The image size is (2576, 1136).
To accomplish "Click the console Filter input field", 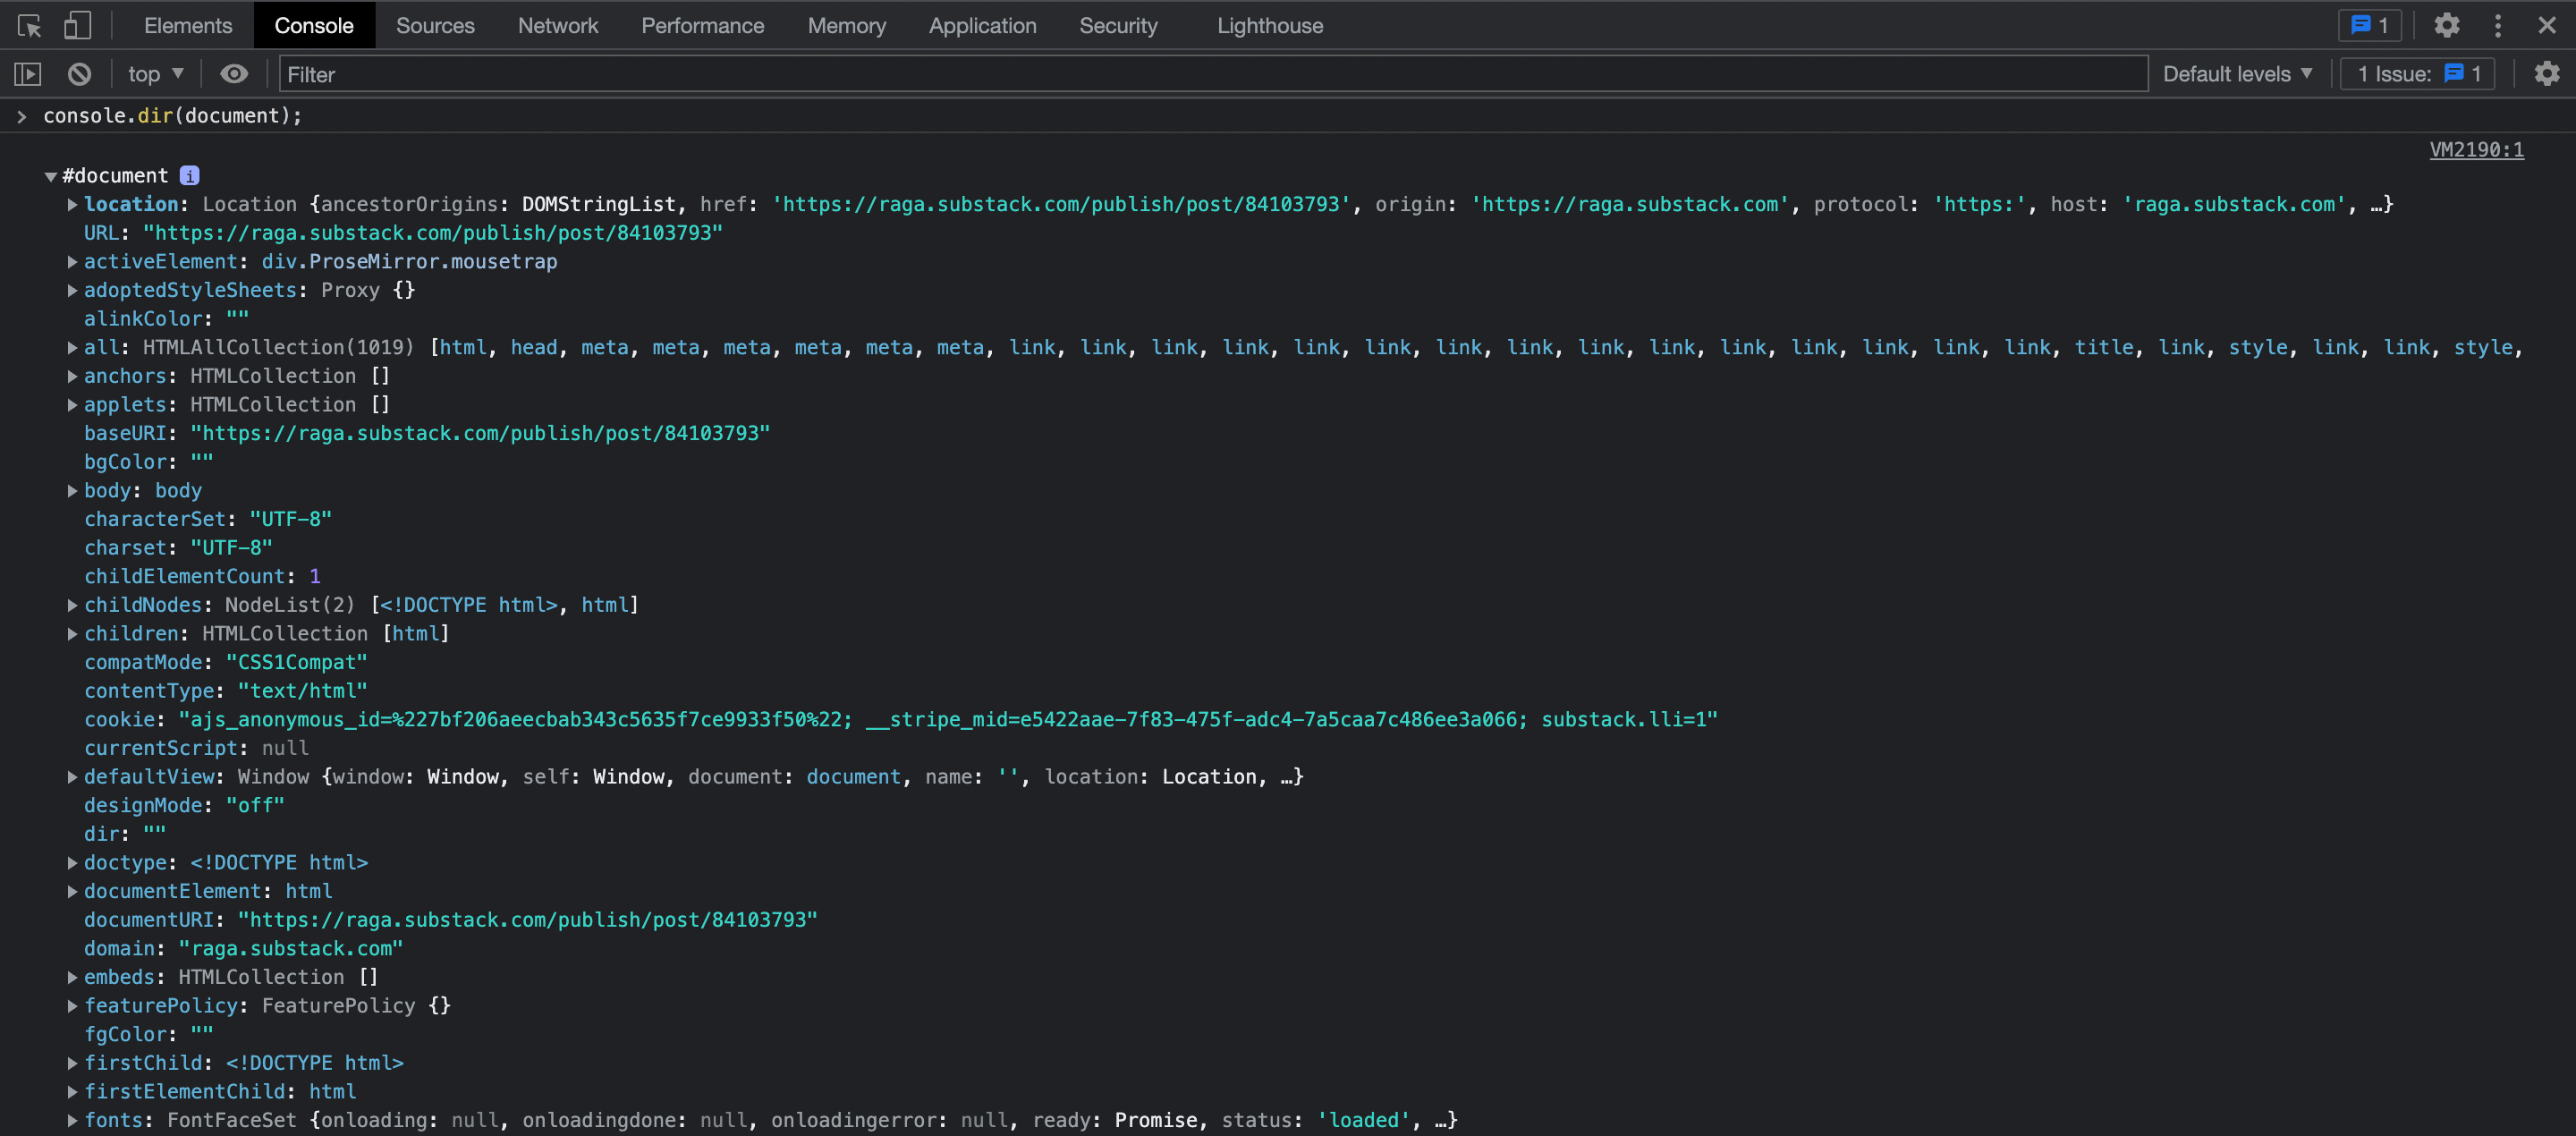I will pyautogui.click(x=700, y=73).
